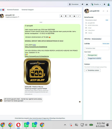The width and height of the screenshot is (112, 129).
Task: Click the Ulang Tahun contact detail row
Action: tap(90, 30)
